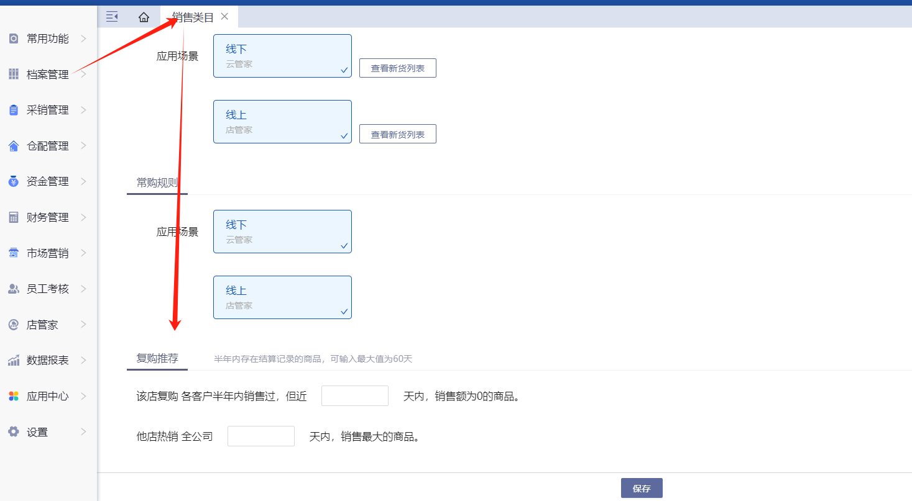Open the 设置 sidebar menu
The width and height of the screenshot is (912, 501).
(37, 432)
